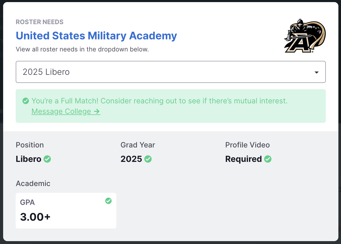Screen dimensions: 341x244
Task: Click the United States Military Academy title
Action: pos(96,36)
